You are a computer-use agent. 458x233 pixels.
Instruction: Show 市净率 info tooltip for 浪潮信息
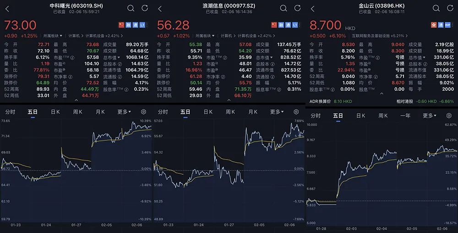223,77
